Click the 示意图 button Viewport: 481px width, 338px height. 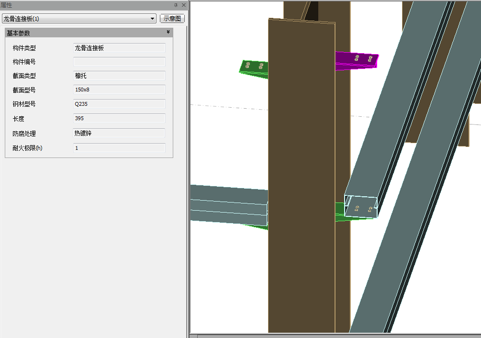coord(172,19)
